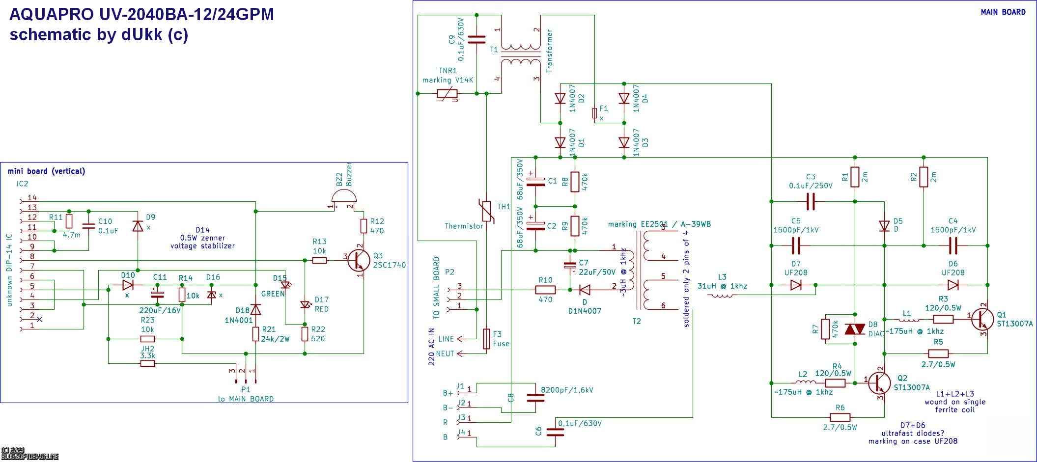Click the Q1 ST13007A transistor symbol

coord(982,319)
